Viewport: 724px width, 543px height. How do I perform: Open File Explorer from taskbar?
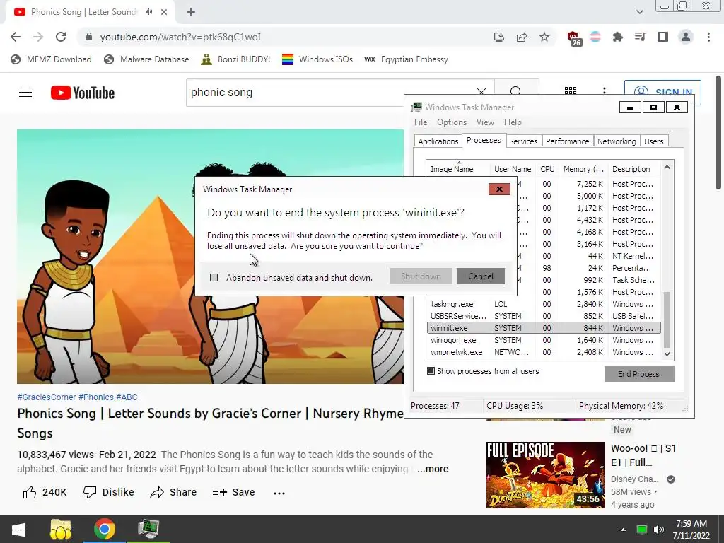coord(61,529)
